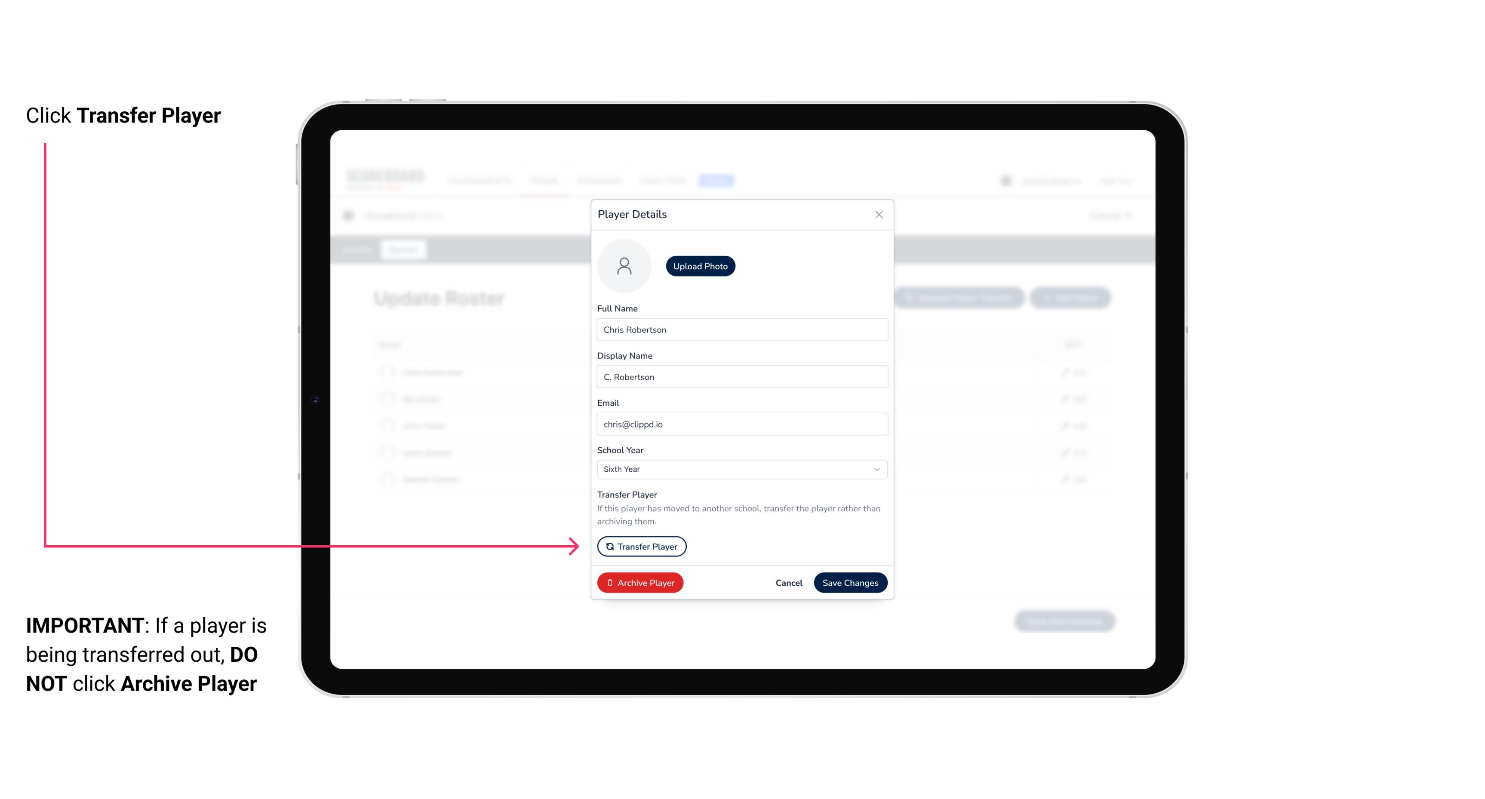This screenshot has width=1485, height=799.
Task: Click the Display Name input field
Action: [742, 377]
